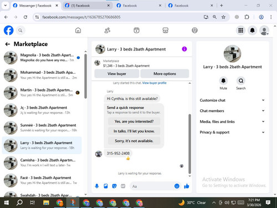Viewport: 277px width, 208px height.
Task: Open the Facebook menu grid icon
Action: (x=240, y=31)
